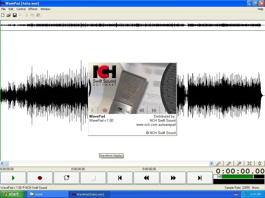Click the Fast Forward double-arrow button
The image size is (265, 198).
point(173,178)
